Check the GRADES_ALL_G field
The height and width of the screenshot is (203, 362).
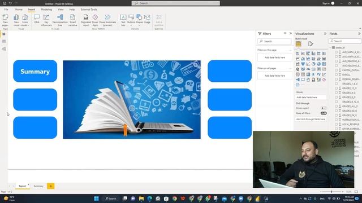tap(337, 106)
